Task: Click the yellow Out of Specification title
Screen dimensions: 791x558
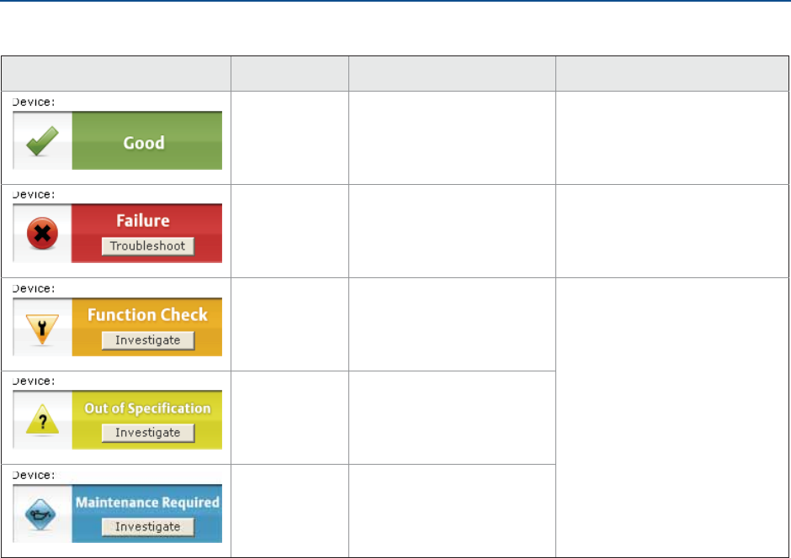Action: click(x=147, y=408)
